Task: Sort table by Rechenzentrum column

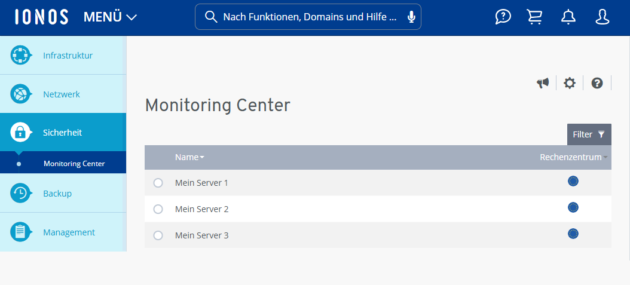Action: pyautogui.click(x=573, y=157)
